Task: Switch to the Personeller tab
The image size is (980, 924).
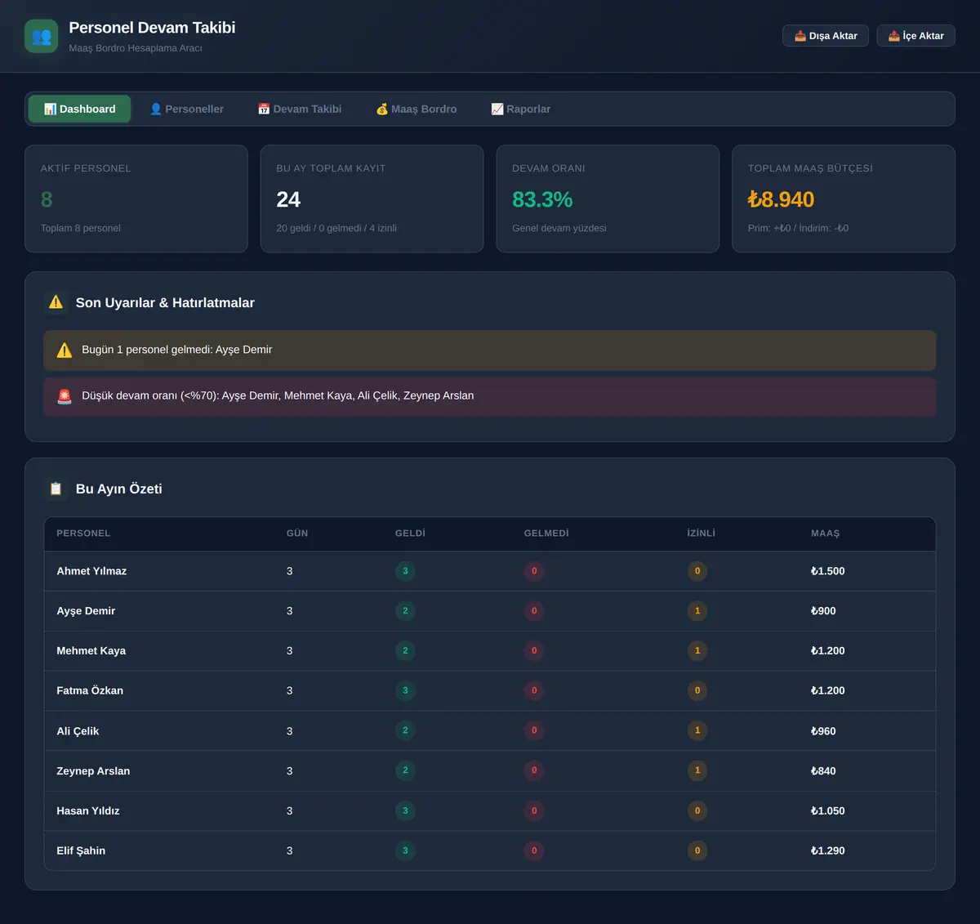Action: pos(186,109)
